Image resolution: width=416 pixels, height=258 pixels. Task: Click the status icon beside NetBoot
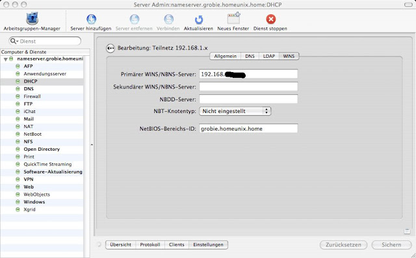tap(18, 134)
